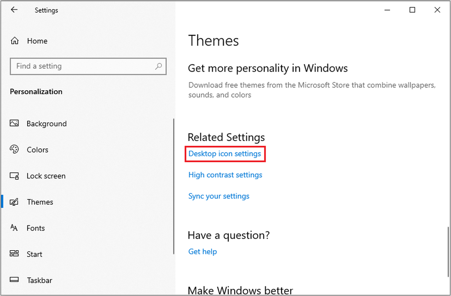The image size is (451, 296).
Task: Click the Themes page heading
Action: pos(213,41)
